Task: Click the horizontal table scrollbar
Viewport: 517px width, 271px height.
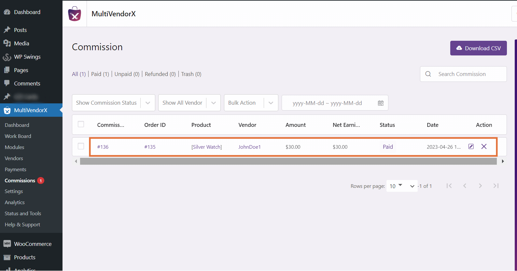Action: 288,161
